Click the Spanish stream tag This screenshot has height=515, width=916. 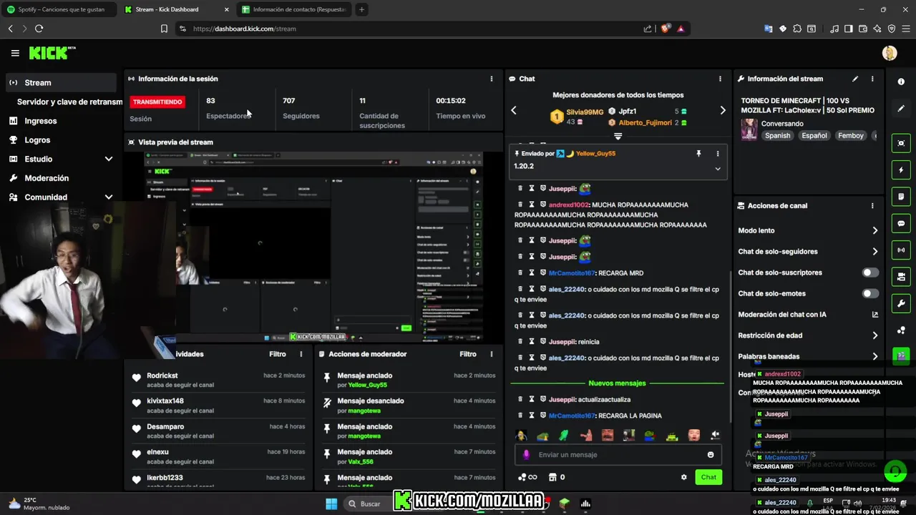point(778,135)
